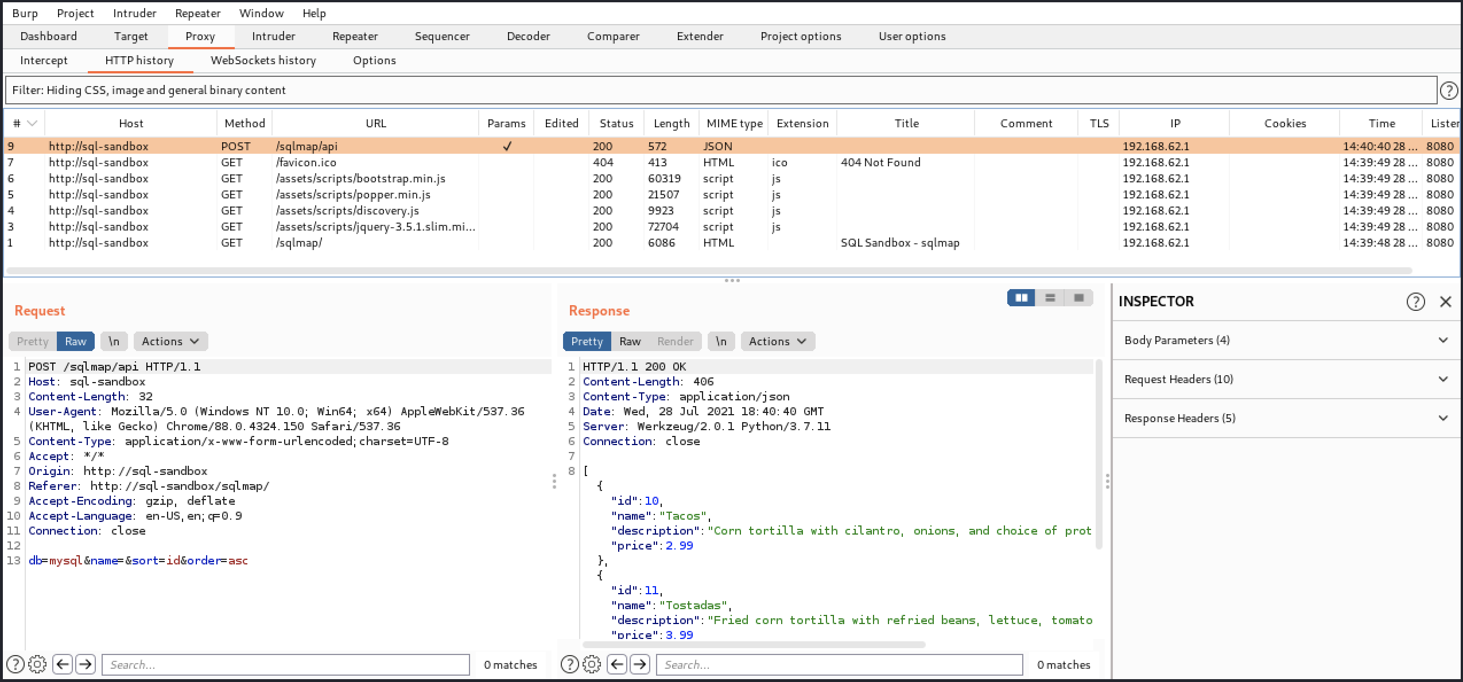Open WebSockets history sub-tab

(x=263, y=60)
